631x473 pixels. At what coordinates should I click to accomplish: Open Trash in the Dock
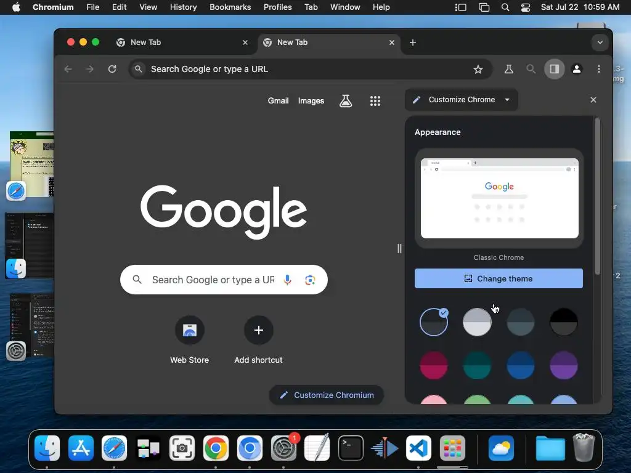click(584, 447)
